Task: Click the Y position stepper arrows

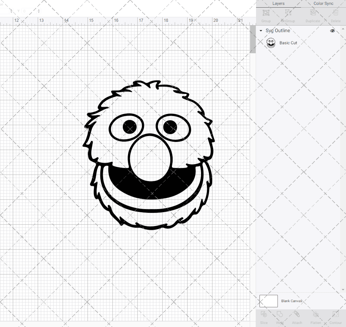Action: tap(39, 11)
